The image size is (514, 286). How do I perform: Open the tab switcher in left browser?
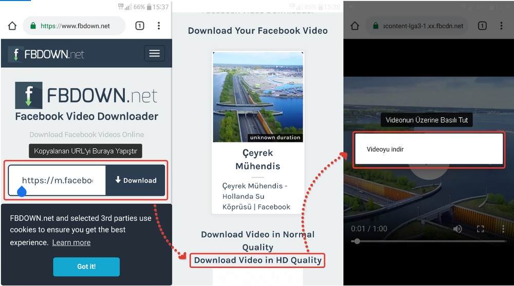(140, 26)
